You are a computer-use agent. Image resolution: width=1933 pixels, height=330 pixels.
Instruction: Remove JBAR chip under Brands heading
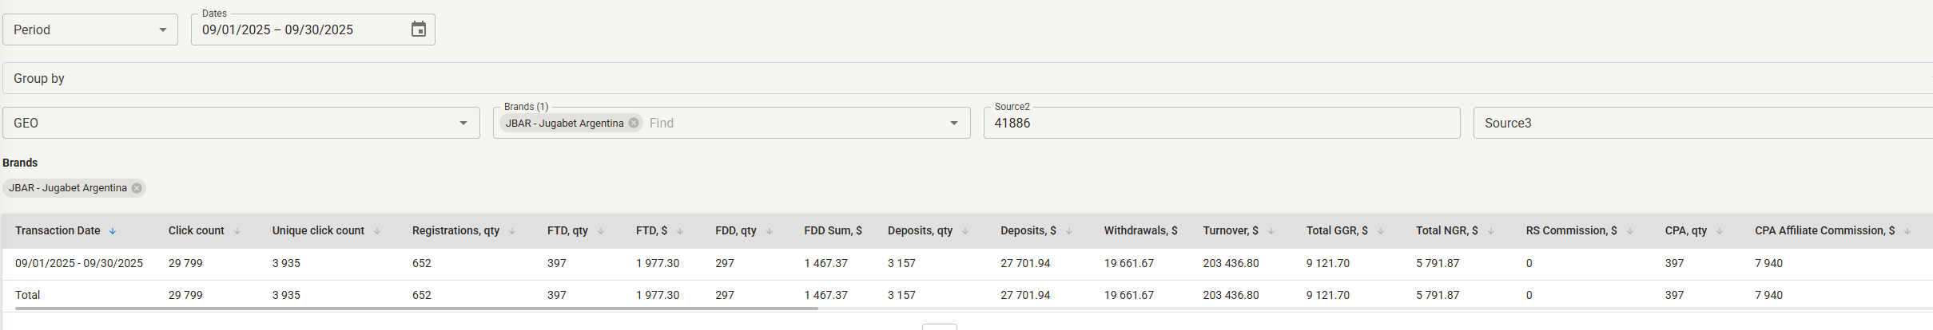coord(137,188)
